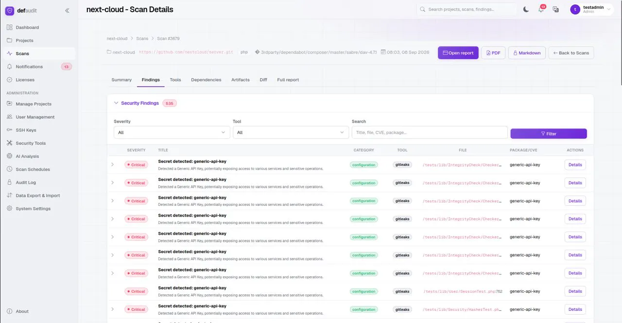Open Scan Schedules
The image size is (622, 323).
39,169
